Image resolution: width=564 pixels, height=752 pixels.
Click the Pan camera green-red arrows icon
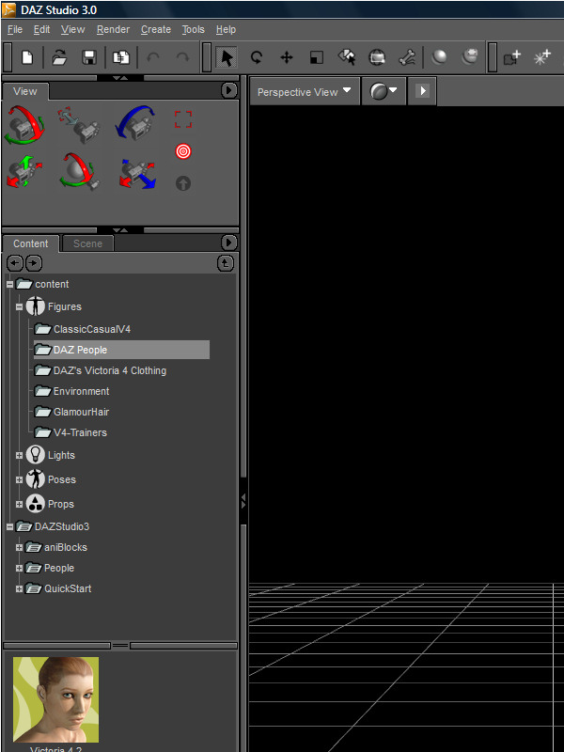coord(24,172)
